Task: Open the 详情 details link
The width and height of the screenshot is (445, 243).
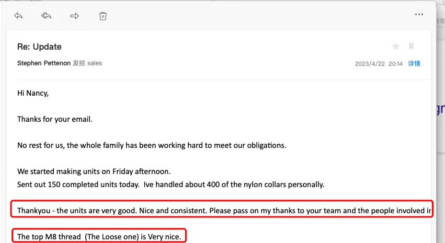Action: (x=414, y=64)
